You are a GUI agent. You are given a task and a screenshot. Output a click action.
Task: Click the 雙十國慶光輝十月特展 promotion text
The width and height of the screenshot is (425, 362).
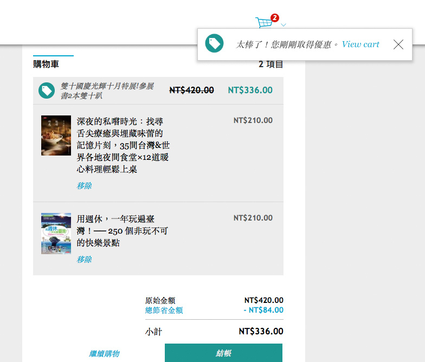tap(107, 91)
